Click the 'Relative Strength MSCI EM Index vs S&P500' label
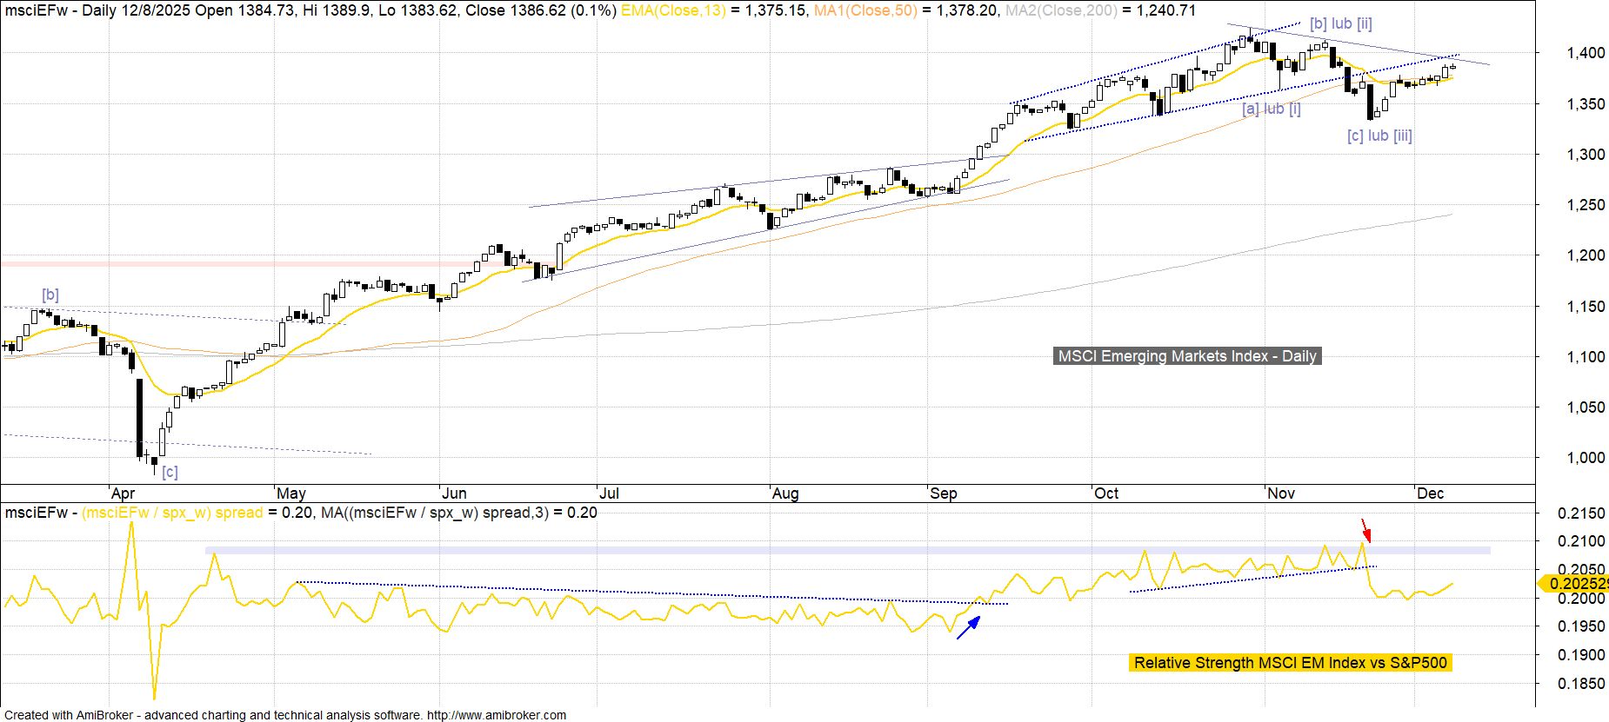This screenshot has width=1609, height=722. click(1290, 663)
